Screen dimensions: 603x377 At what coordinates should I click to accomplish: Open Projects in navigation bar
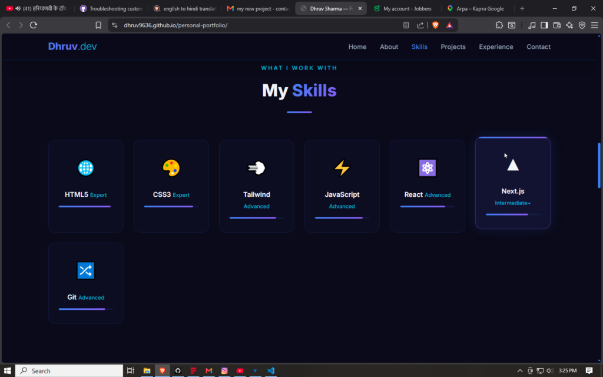point(453,47)
